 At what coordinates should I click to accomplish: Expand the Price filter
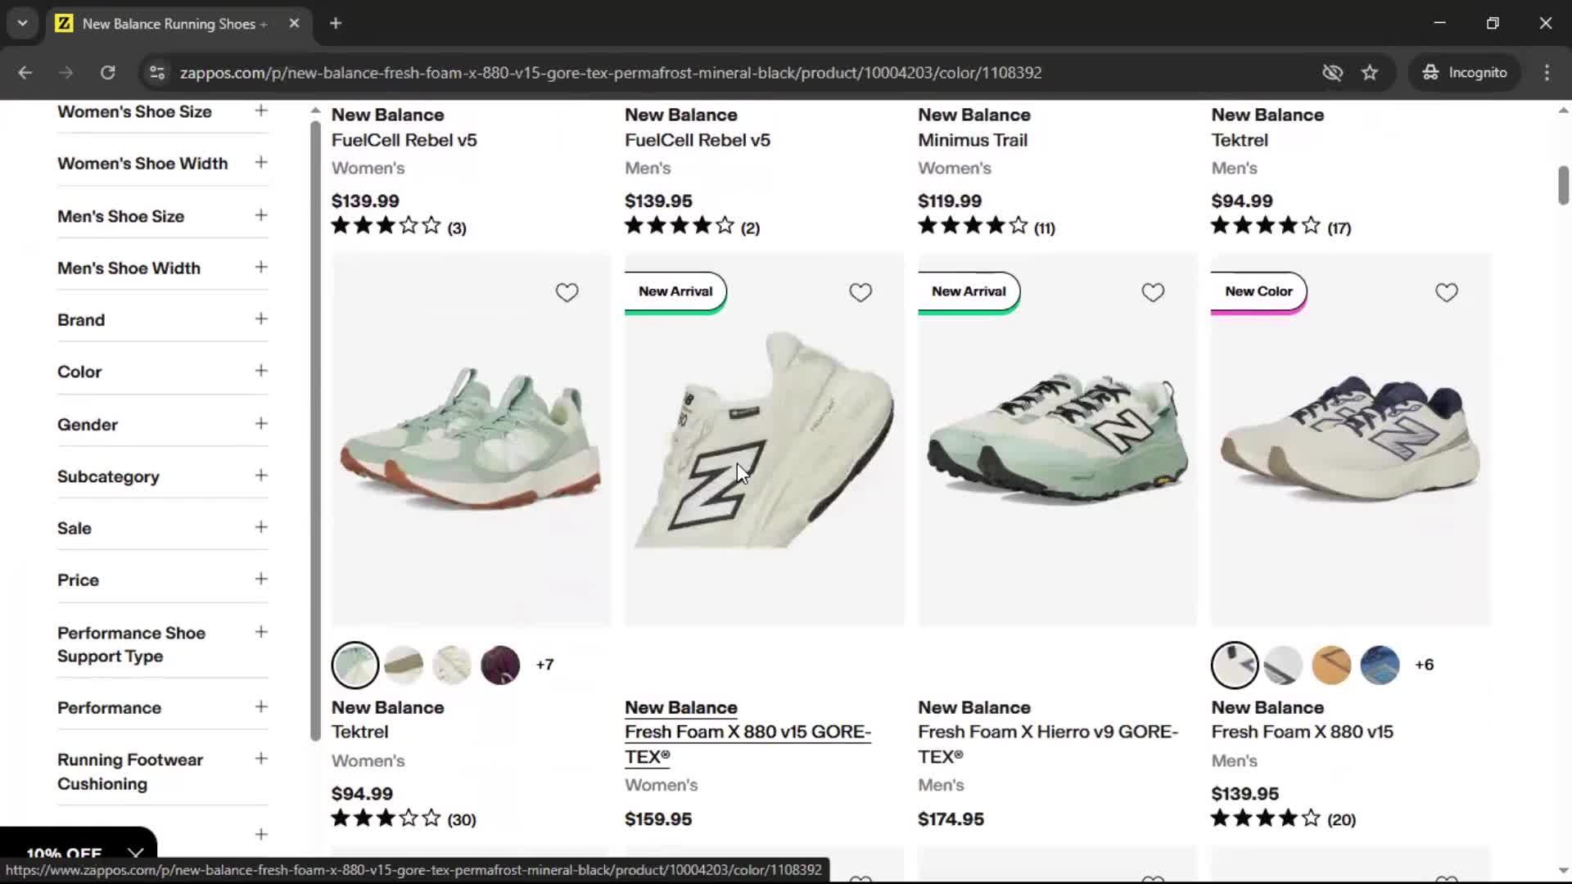point(162,580)
